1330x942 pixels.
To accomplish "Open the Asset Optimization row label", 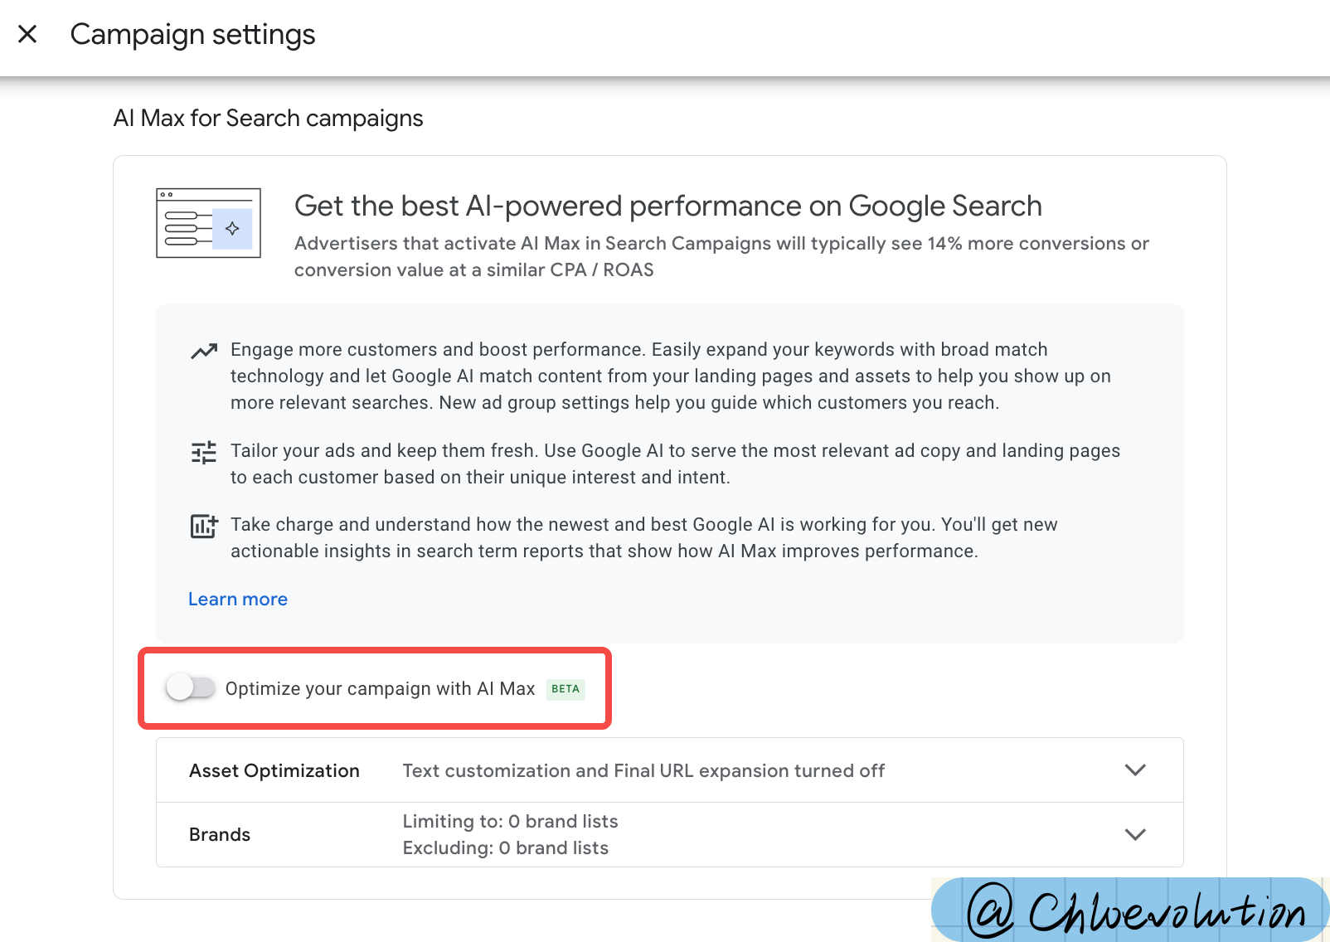I will 274,771.
